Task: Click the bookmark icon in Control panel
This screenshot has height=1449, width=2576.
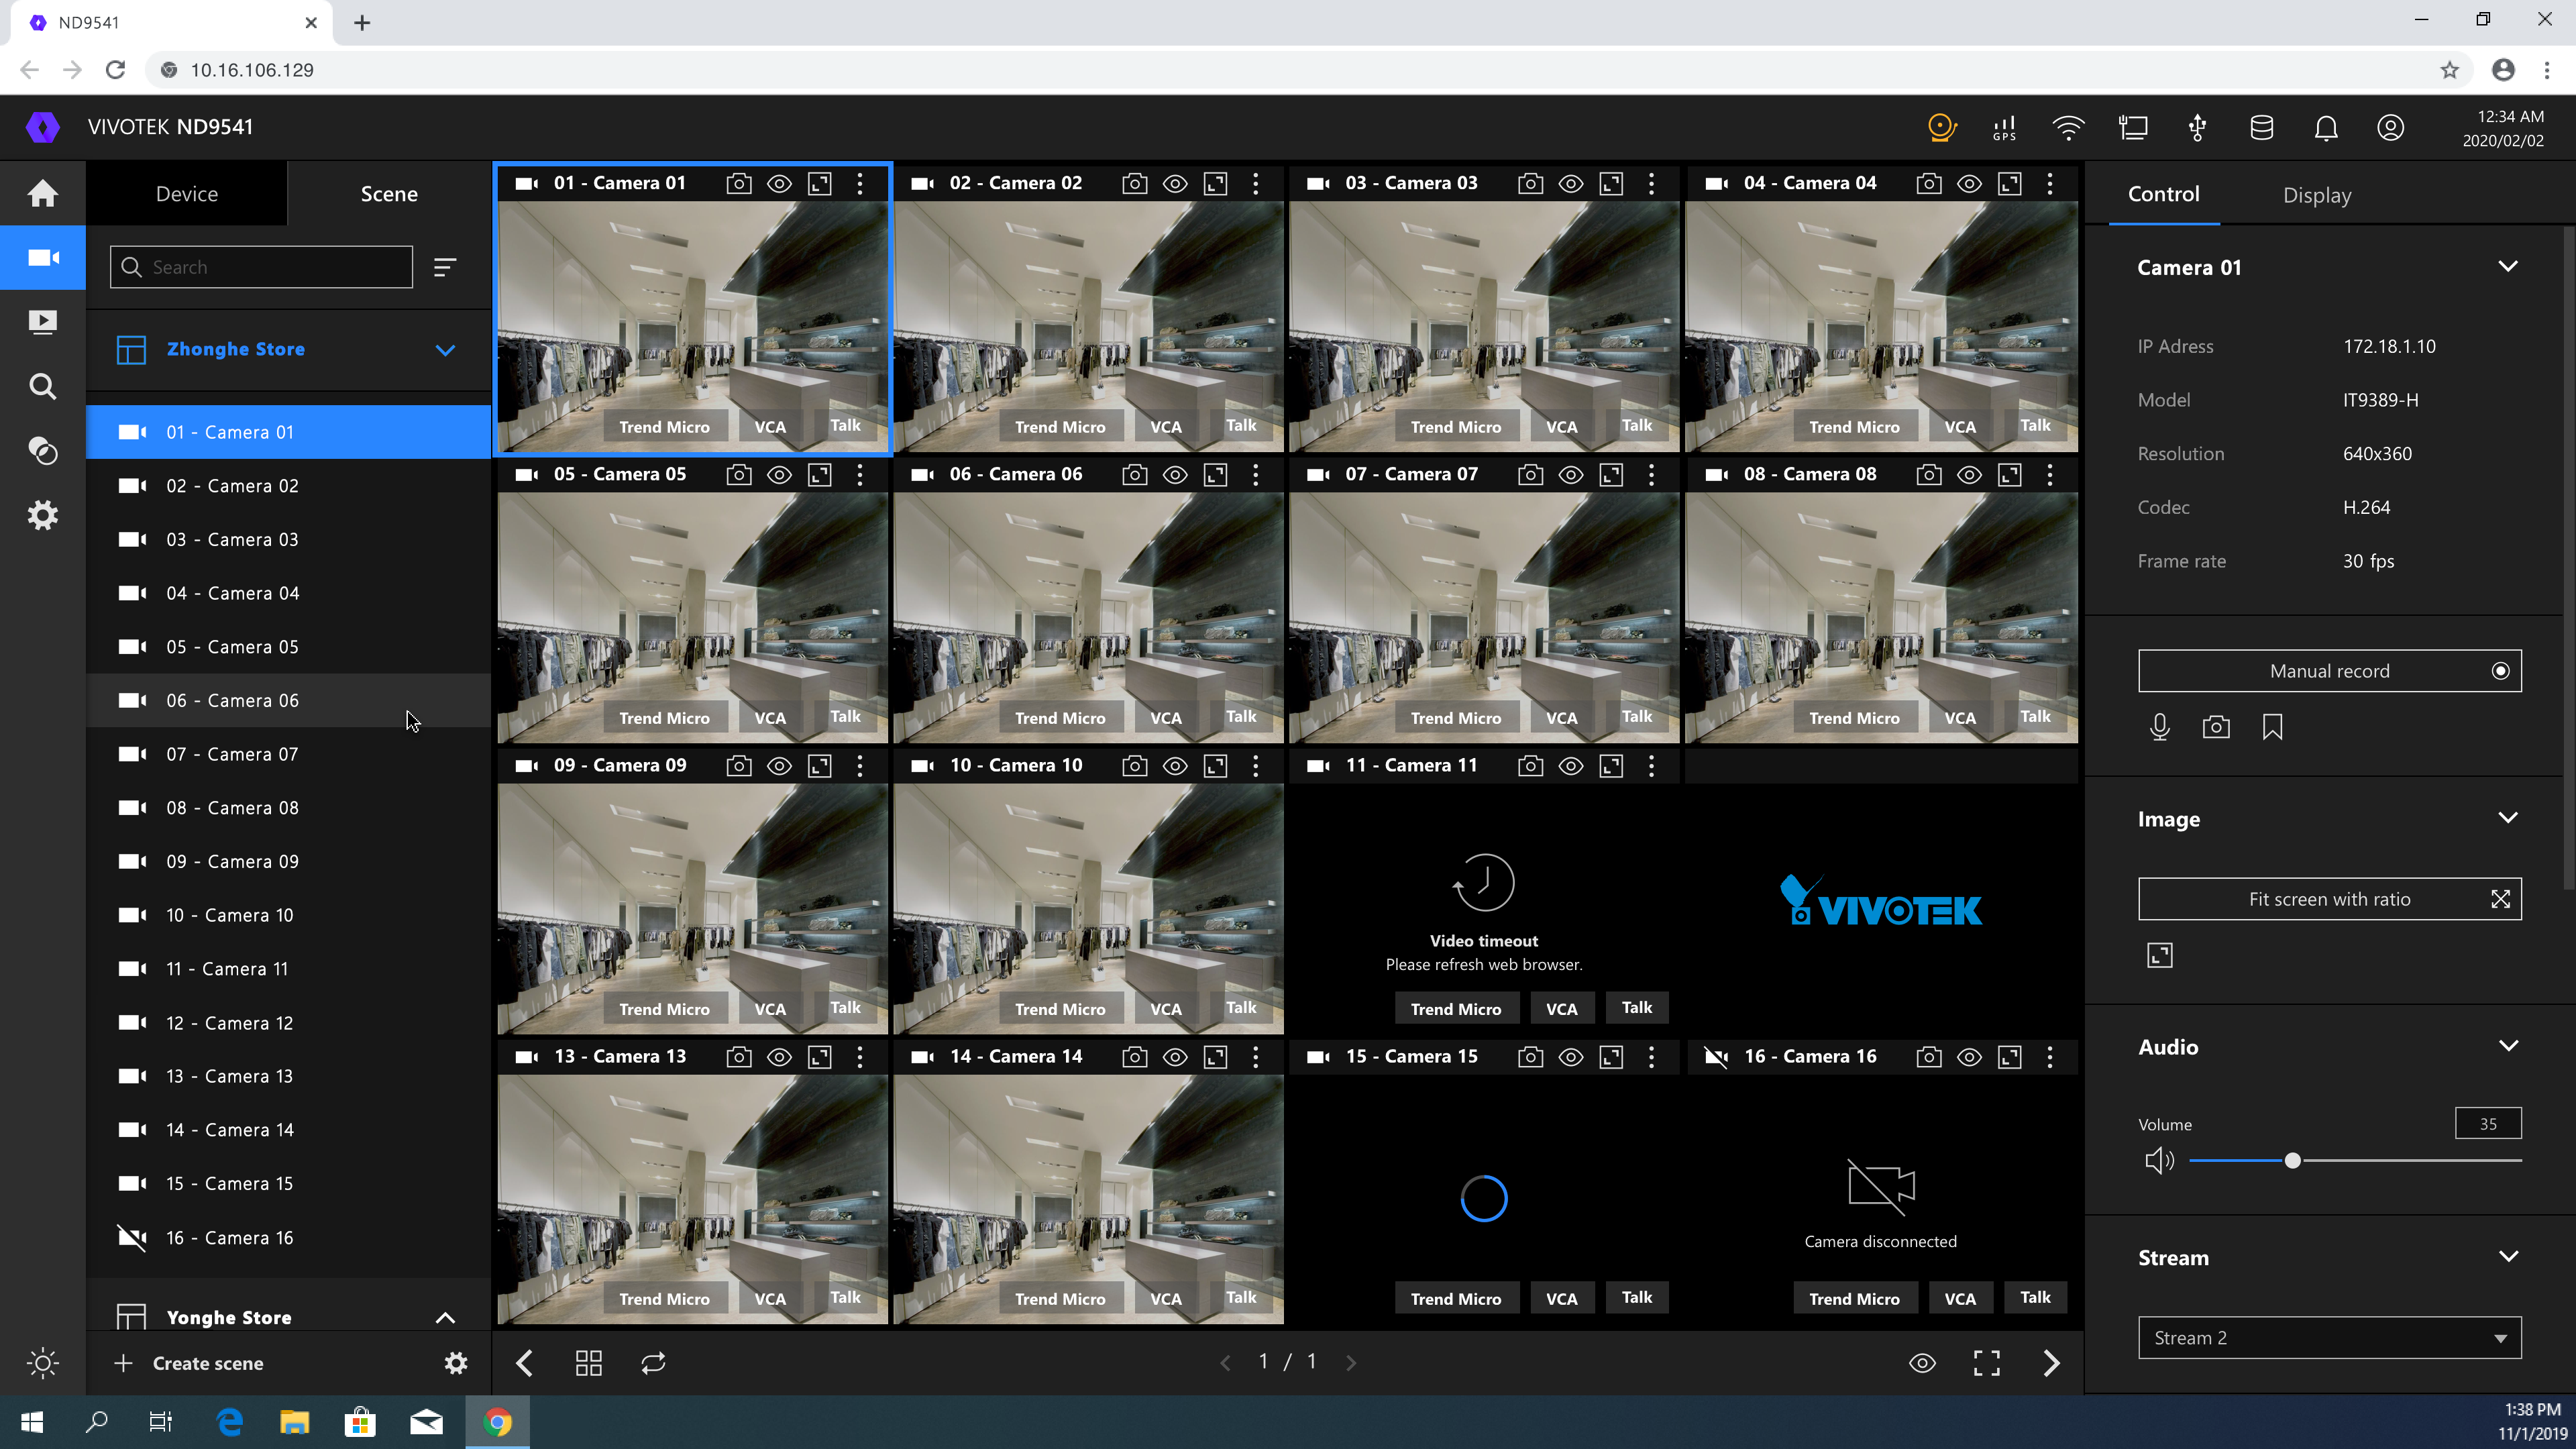Action: [x=2272, y=727]
